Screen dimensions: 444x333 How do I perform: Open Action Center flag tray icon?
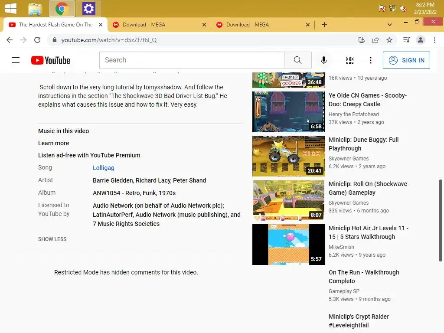(x=382, y=9)
